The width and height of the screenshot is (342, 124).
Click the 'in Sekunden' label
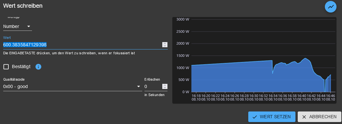pos(155,95)
